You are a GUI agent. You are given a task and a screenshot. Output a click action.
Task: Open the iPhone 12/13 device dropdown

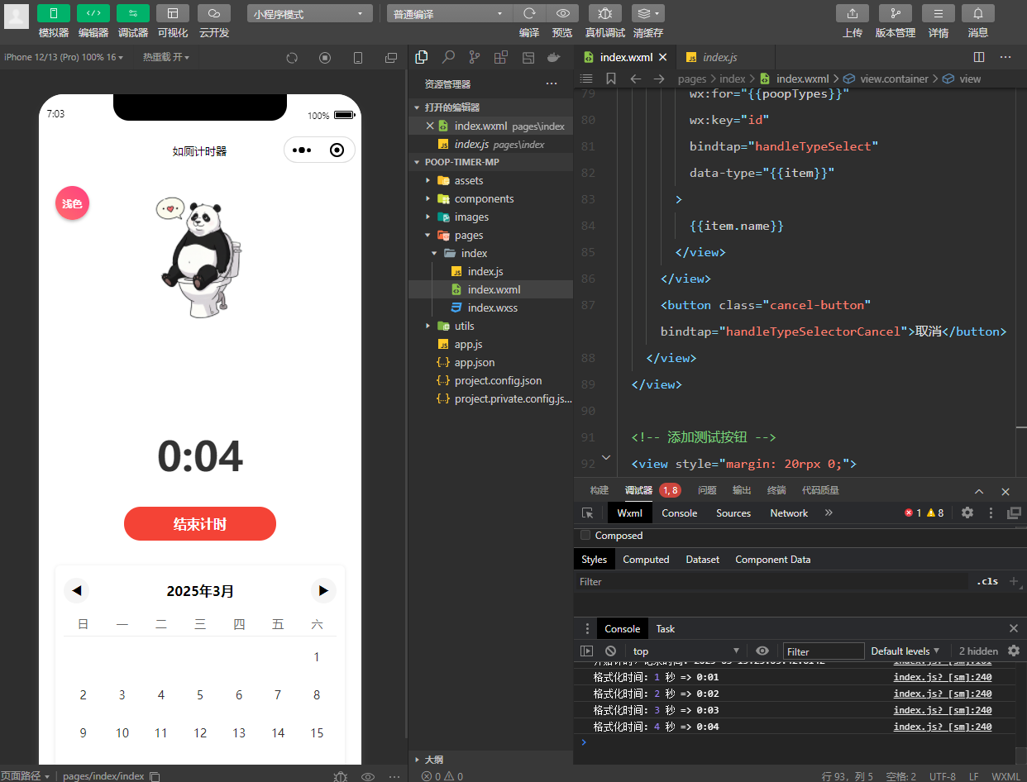(64, 57)
